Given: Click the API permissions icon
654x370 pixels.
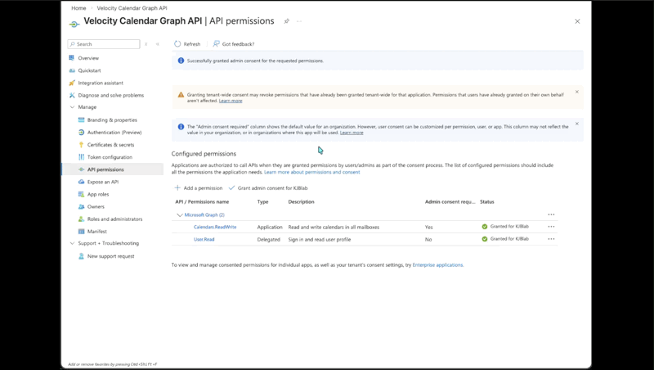Looking at the screenshot, I should coord(81,169).
